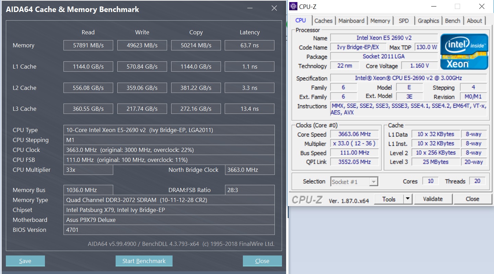Click the Memory Latency value 63.7 ns
The image size is (494, 274).
(x=250, y=45)
